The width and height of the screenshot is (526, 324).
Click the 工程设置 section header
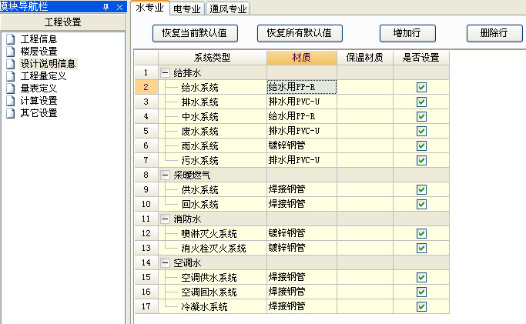pos(63,22)
